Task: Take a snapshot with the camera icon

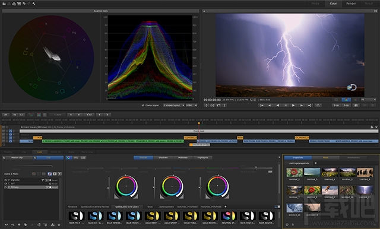Action: coord(356,105)
